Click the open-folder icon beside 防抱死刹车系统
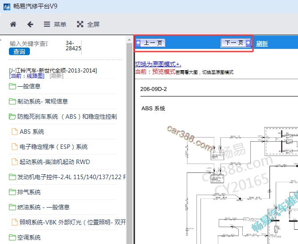 point(12,116)
